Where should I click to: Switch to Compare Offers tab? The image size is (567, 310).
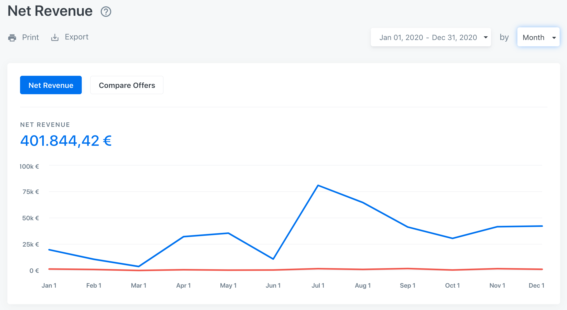tap(127, 85)
